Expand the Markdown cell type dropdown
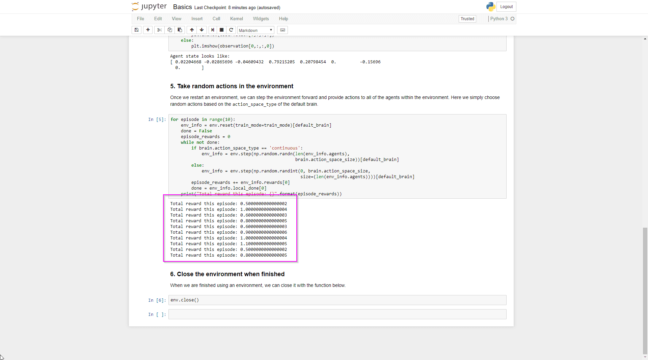 (x=255, y=30)
